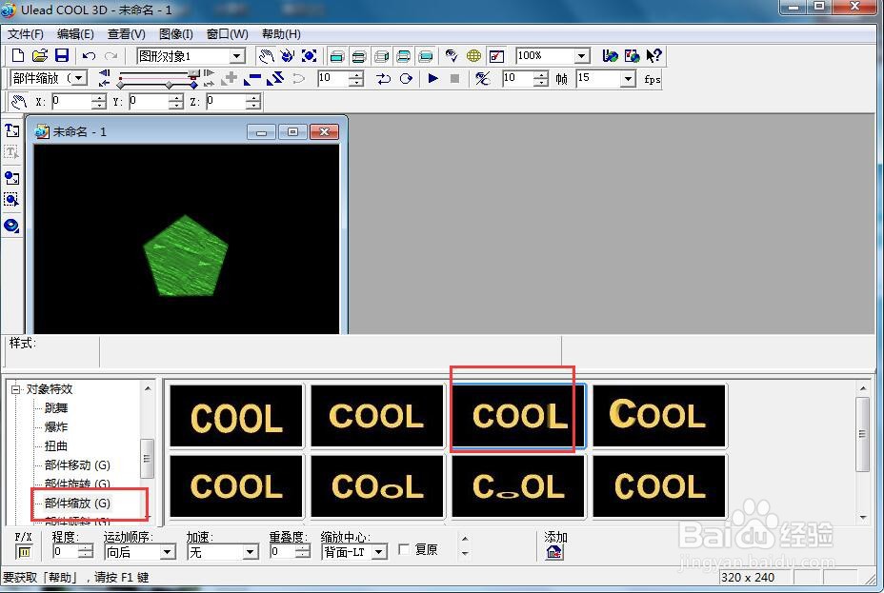Click the middle key frame diamond marker
The image size is (884, 593).
click(x=169, y=85)
